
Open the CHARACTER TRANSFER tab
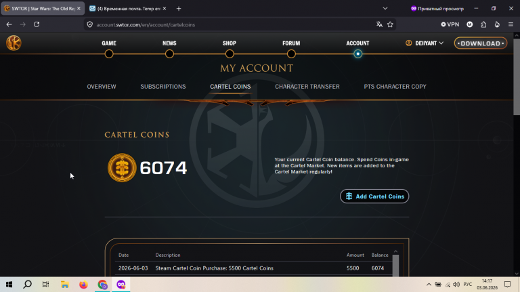307,87
